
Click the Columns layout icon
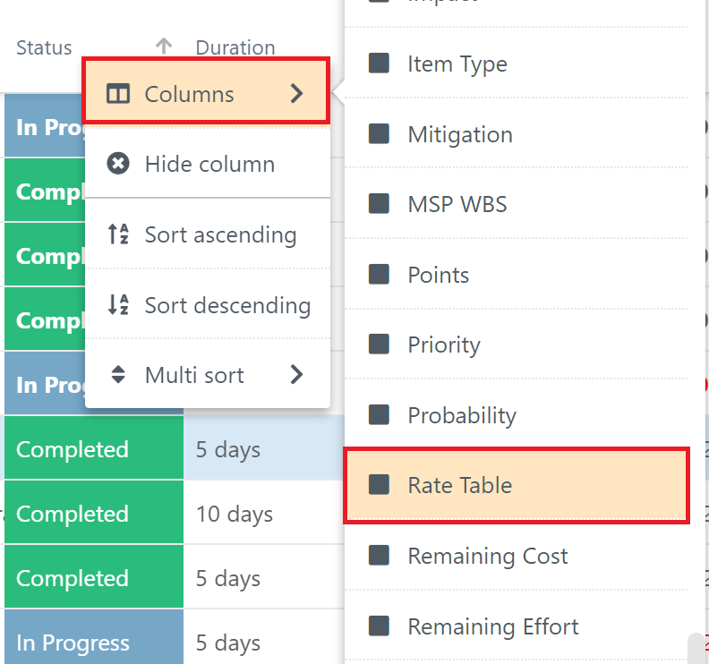(118, 94)
